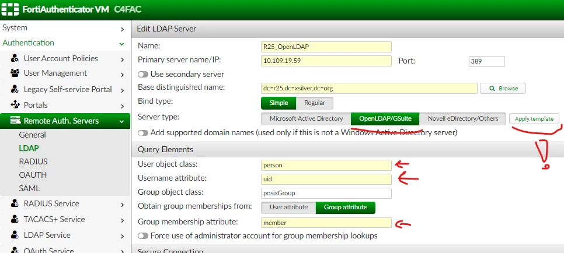
Task: Click the Portals icon
Action: (15, 105)
